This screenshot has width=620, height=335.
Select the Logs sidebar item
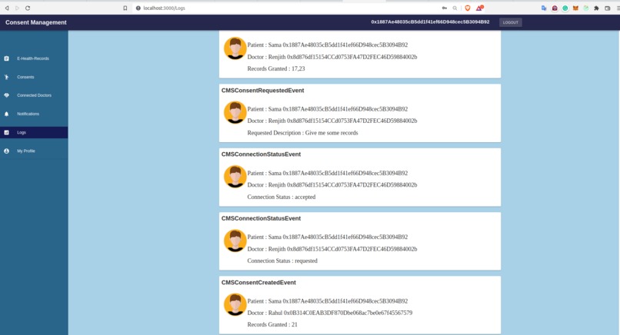(34, 132)
